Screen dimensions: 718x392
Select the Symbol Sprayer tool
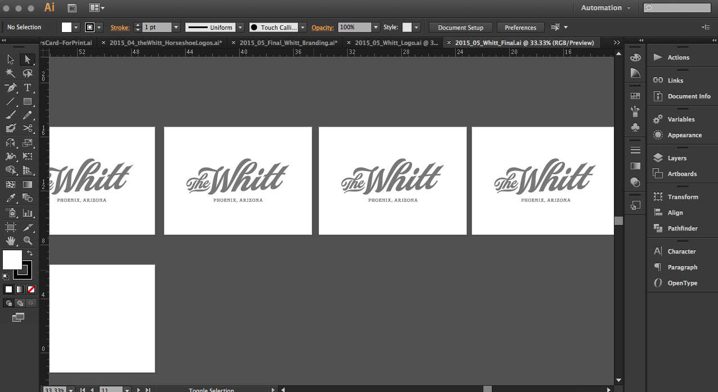point(10,213)
